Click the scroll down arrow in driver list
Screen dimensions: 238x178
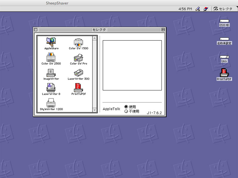pyautogui.click(x=95, y=110)
